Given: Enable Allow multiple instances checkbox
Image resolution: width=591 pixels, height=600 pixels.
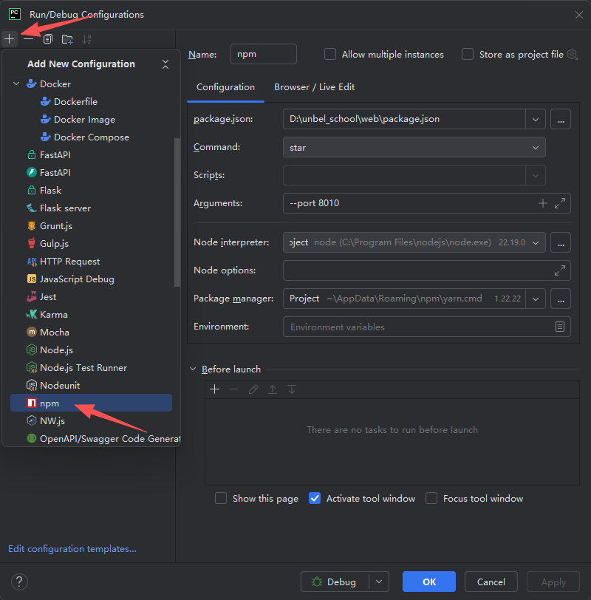Looking at the screenshot, I should [x=330, y=55].
